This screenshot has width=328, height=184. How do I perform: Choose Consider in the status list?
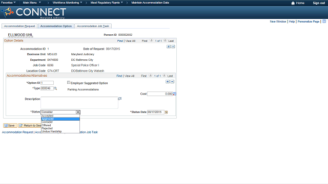[x=60, y=122]
